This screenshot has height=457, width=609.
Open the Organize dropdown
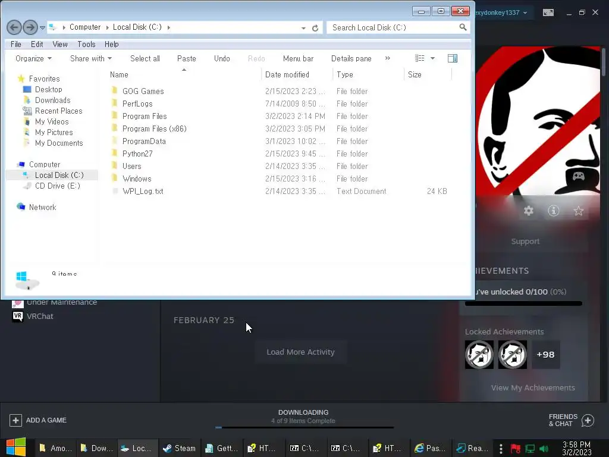[x=33, y=59]
